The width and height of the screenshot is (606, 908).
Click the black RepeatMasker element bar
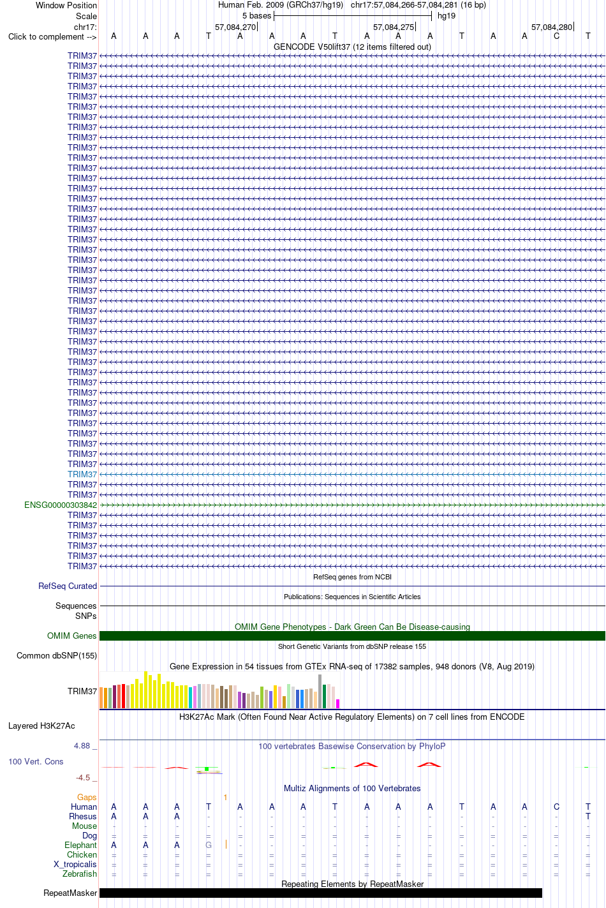(321, 893)
